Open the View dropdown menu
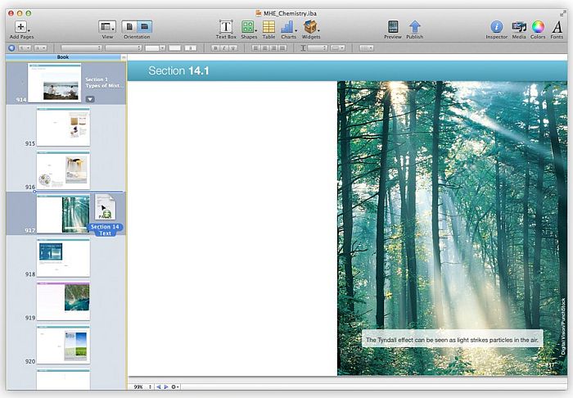Image resolution: width=573 pixels, height=398 pixels. [x=107, y=27]
